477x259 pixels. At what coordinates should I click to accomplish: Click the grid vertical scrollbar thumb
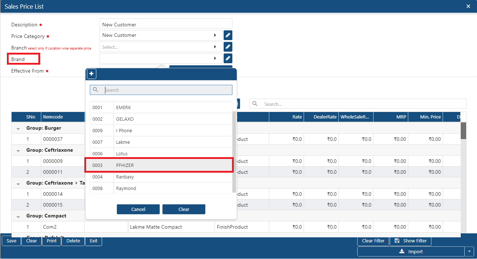point(463,130)
